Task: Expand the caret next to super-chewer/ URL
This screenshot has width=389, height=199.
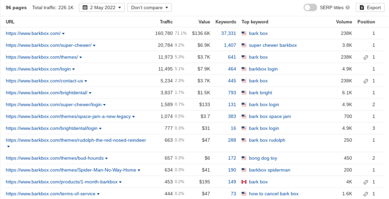Action: [94, 46]
